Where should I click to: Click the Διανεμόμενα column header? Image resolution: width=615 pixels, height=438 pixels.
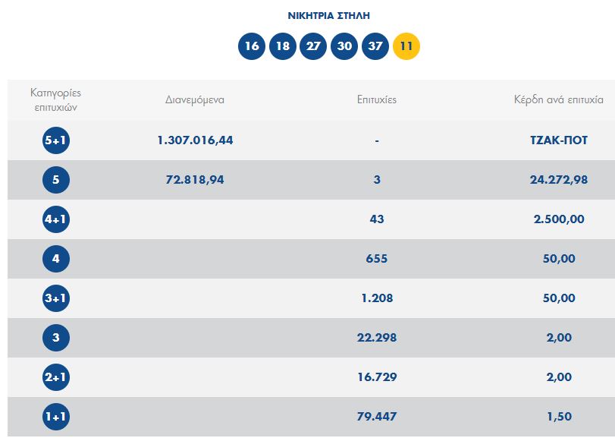tap(195, 100)
